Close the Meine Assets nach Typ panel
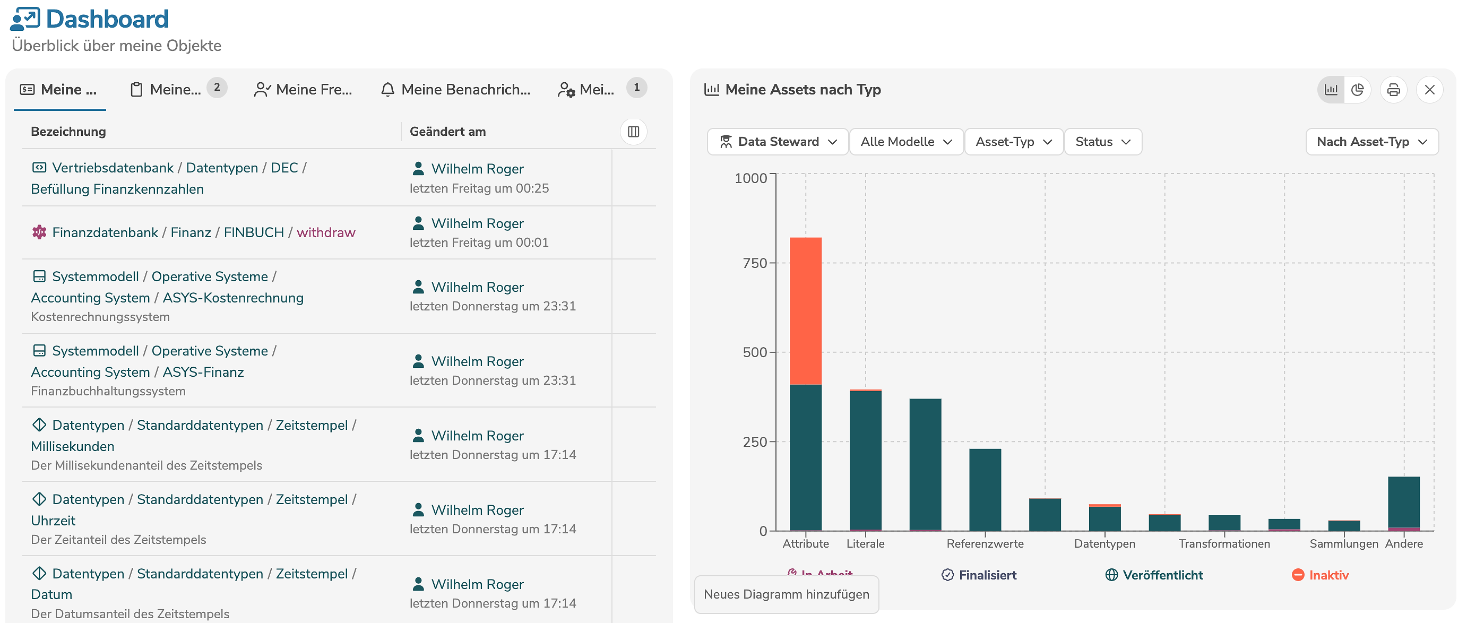Viewport: 1467px width, 623px height. (1429, 89)
